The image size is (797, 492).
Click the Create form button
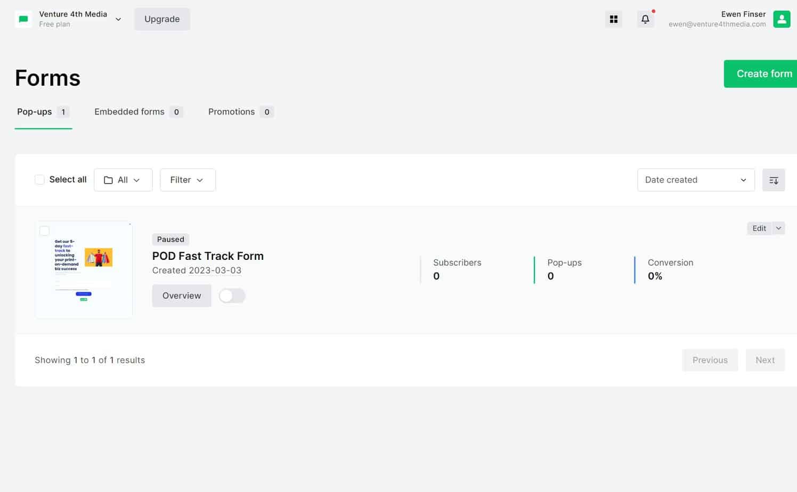pos(764,73)
